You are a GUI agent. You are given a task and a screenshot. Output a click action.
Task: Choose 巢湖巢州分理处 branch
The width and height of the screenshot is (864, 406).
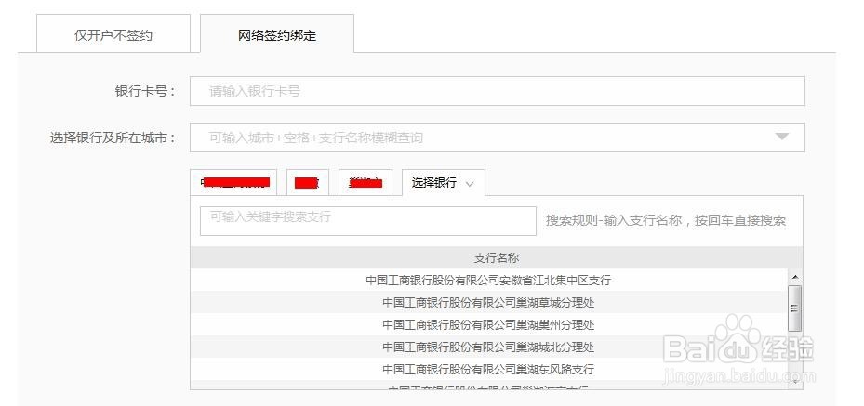click(489, 325)
